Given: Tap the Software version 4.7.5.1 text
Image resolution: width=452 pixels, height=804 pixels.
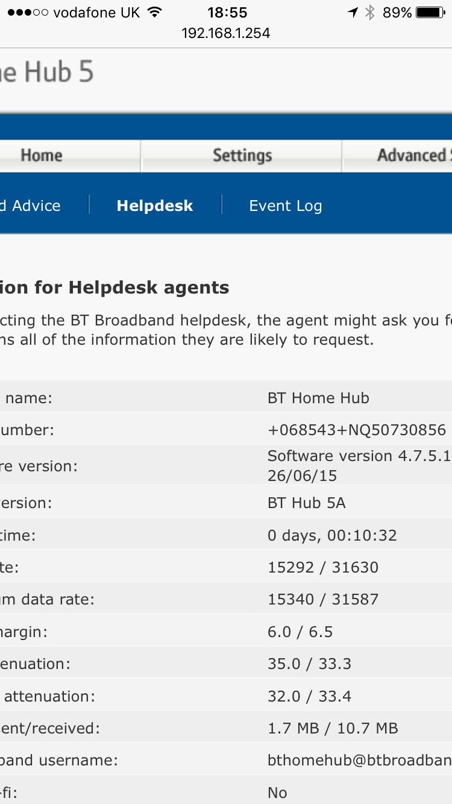Looking at the screenshot, I should [x=359, y=456].
